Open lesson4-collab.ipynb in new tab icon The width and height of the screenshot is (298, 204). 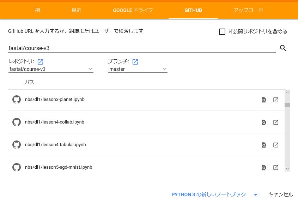(x=276, y=122)
